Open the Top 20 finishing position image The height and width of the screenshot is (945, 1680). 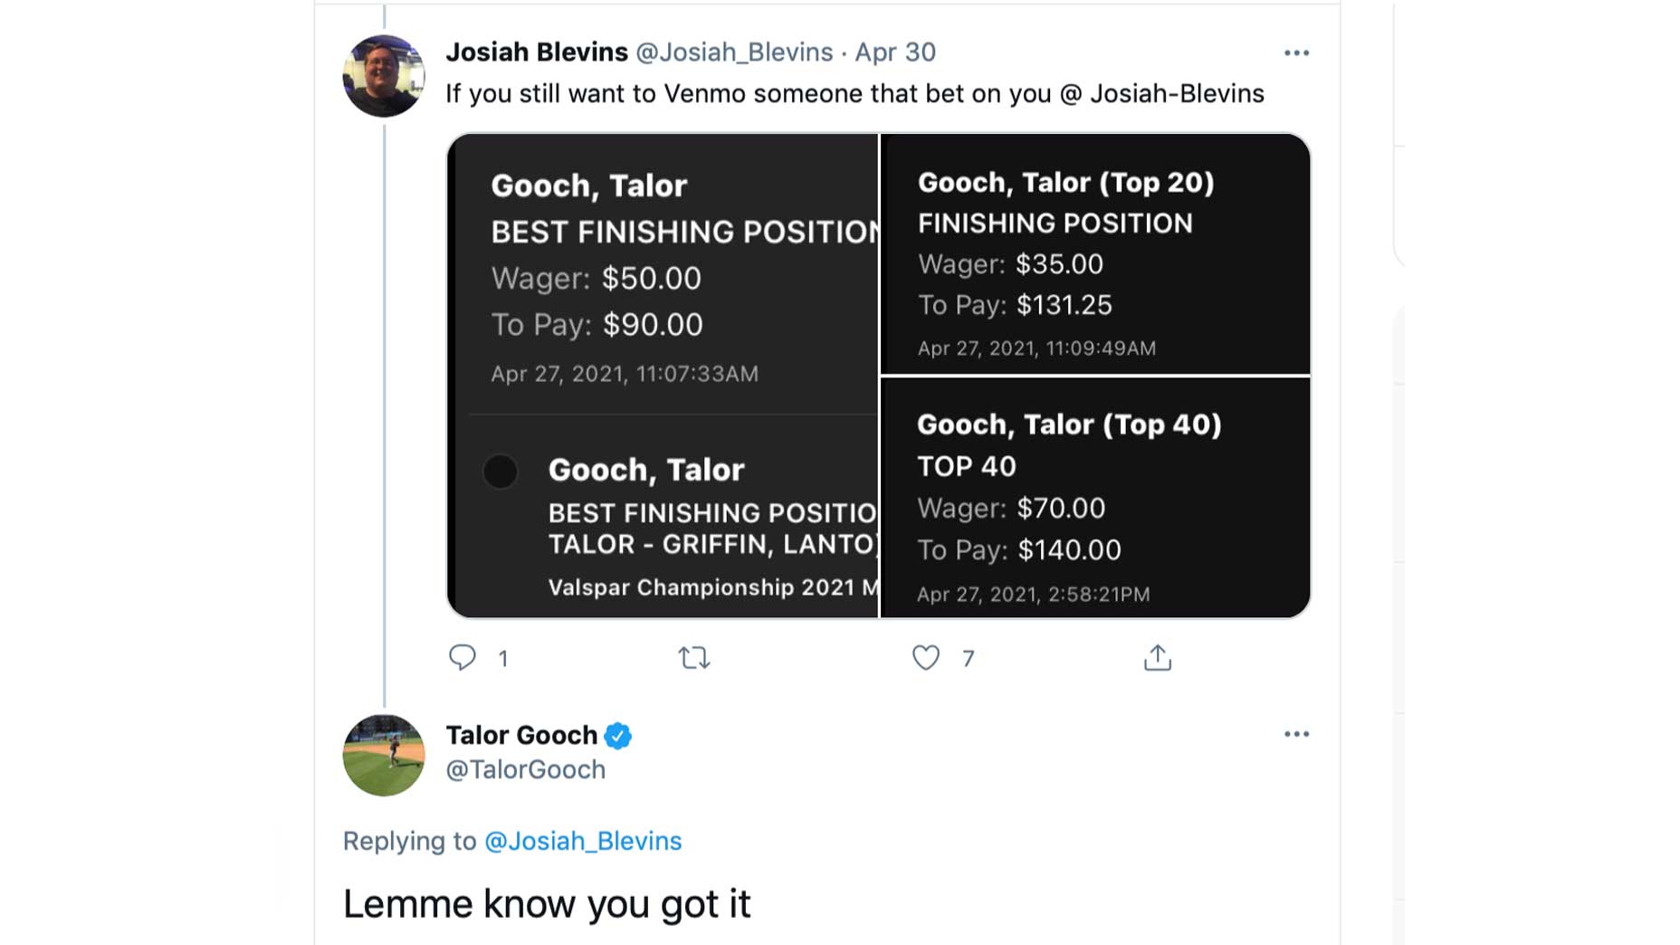pos(1095,254)
